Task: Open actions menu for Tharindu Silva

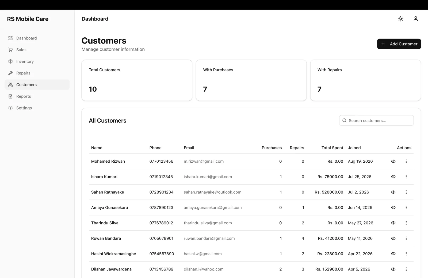Action: point(406,223)
